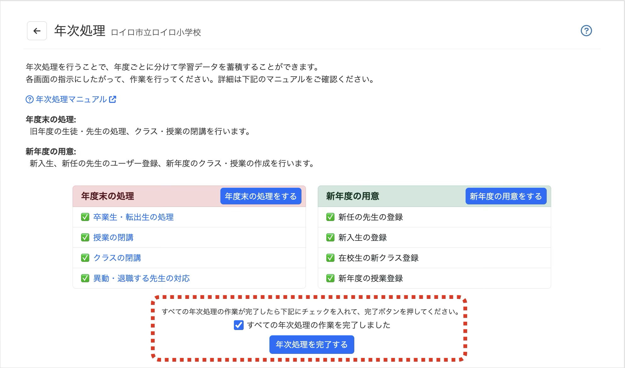
Task: Click the external-link icon after 年次処理マニュアル
Action: tap(113, 100)
